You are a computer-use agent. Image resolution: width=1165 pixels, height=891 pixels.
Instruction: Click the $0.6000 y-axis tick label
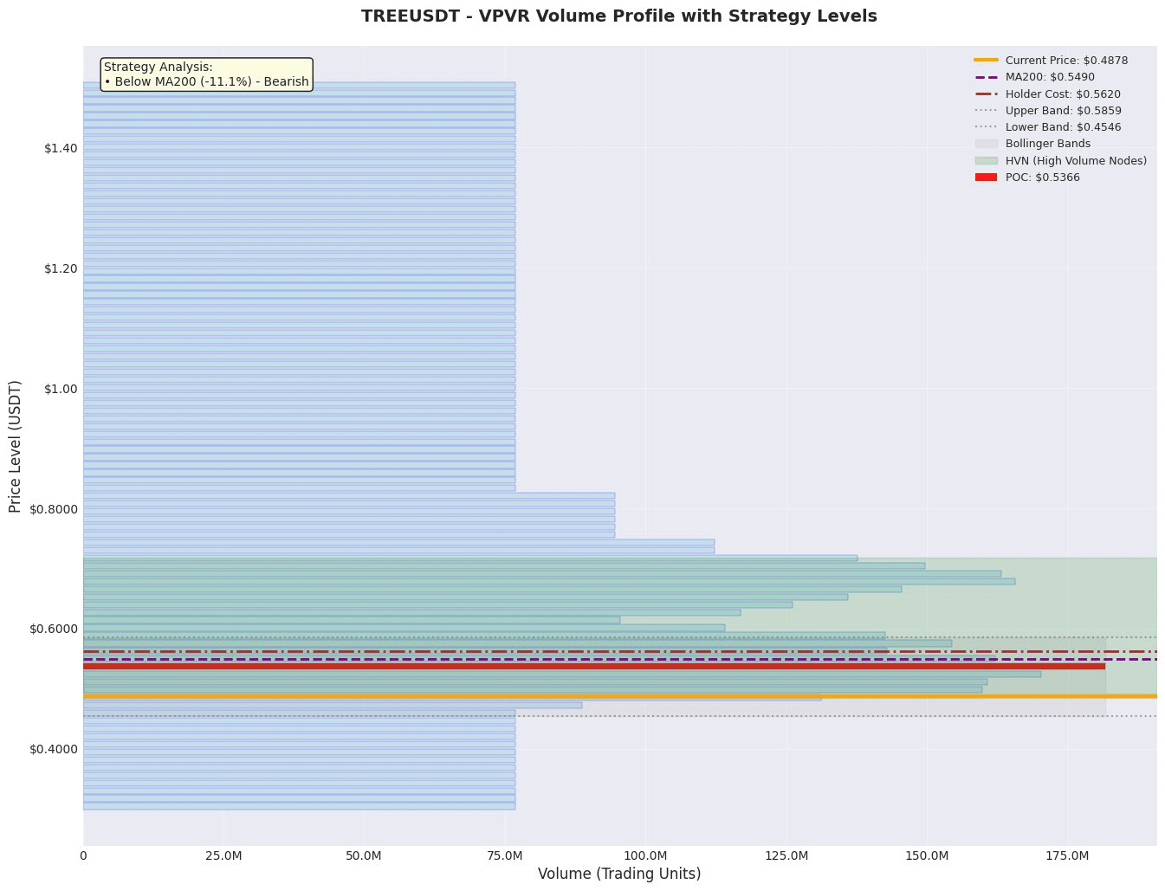(54, 629)
